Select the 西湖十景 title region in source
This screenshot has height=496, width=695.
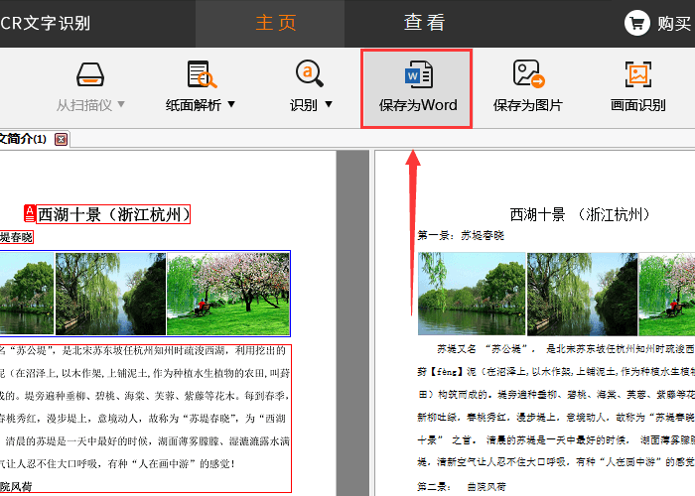(113, 214)
